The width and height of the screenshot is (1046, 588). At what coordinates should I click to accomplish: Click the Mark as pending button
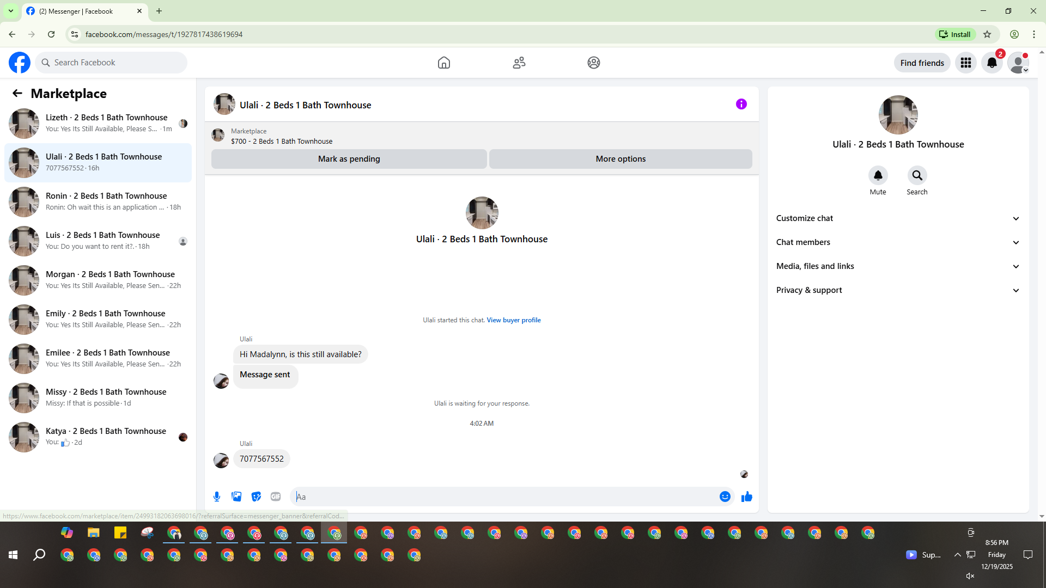coord(349,159)
